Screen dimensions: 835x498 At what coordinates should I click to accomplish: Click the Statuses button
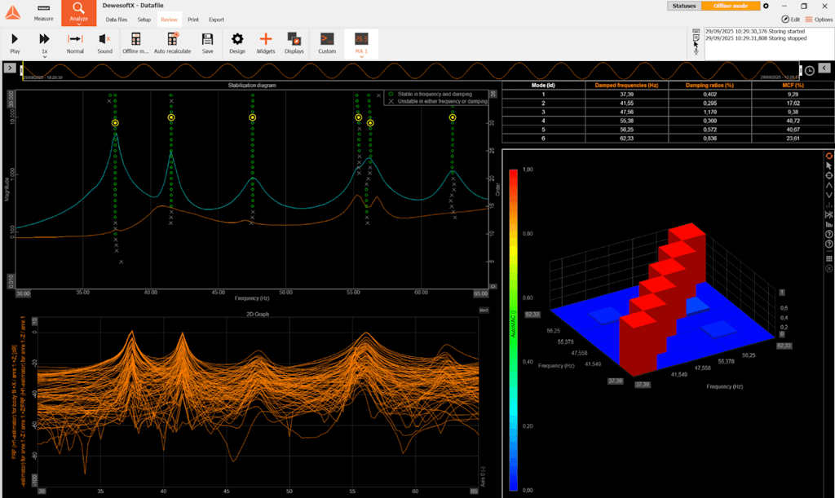coord(684,6)
